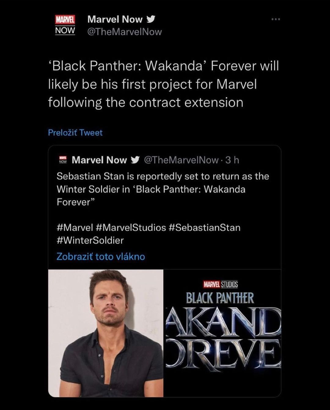
Task: View the photo of the man in black shirt
Action: [x=106, y=333]
